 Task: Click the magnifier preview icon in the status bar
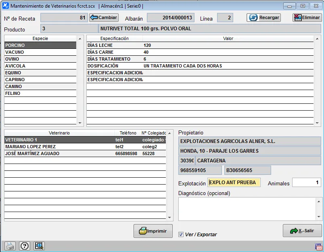point(39,246)
